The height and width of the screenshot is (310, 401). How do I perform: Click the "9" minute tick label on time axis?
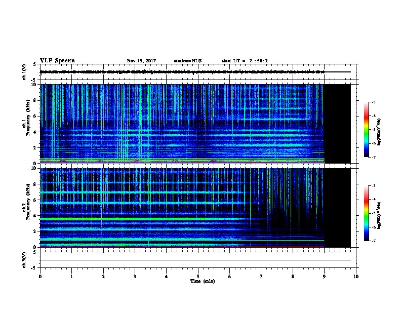tap(324, 277)
